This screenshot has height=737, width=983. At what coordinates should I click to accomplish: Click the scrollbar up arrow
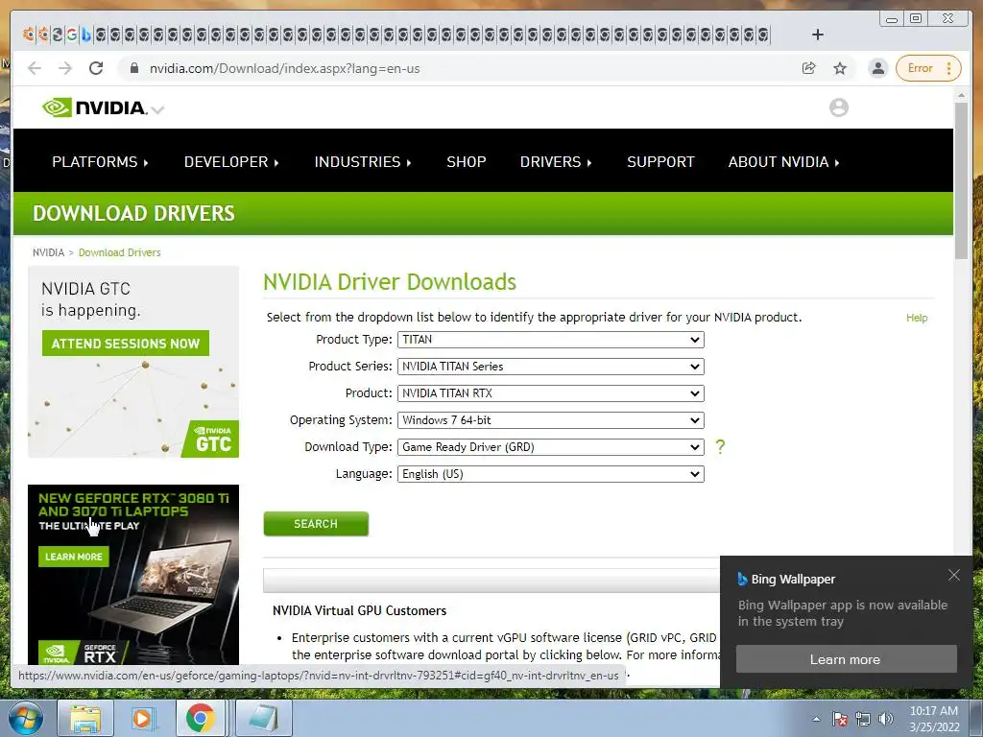962,96
